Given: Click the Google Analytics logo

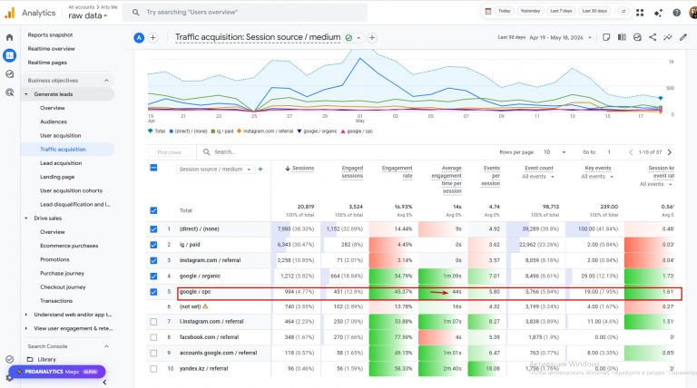Looking at the screenshot, I should coord(9,13).
